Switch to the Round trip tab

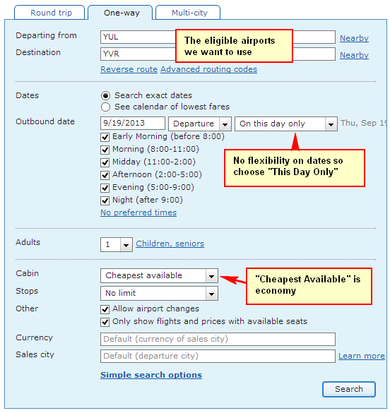click(x=49, y=13)
